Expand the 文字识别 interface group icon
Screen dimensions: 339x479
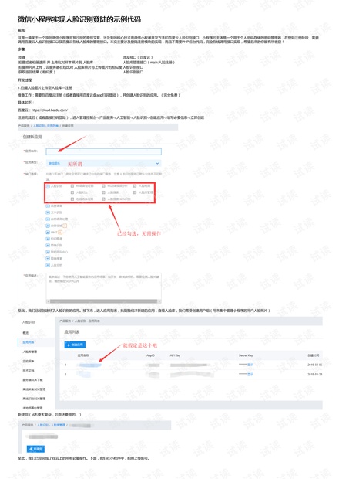point(48,212)
